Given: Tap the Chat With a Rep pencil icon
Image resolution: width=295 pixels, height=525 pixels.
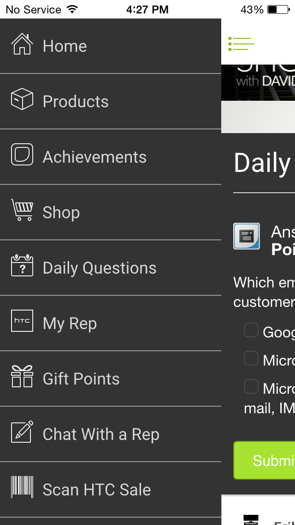Looking at the screenshot, I should (x=22, y=432).
